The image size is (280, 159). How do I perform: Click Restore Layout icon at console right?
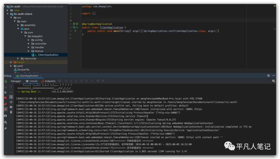(x=274, y=81)
